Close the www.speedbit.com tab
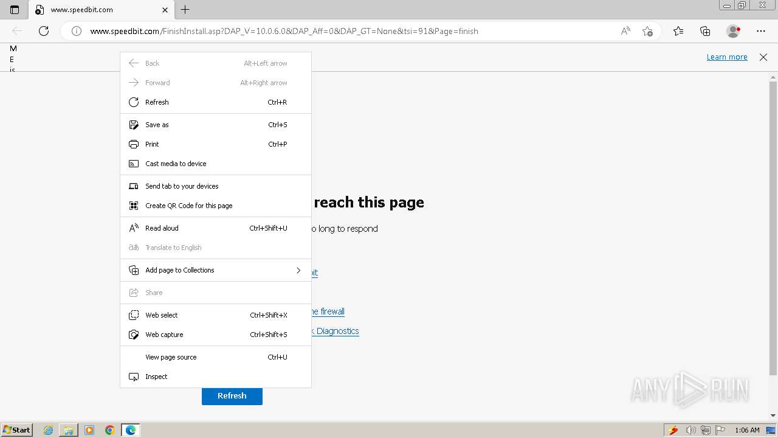The width and height of the screenshot is (778, 438). (x=165, y=10)
